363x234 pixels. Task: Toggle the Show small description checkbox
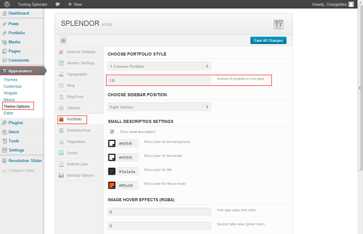112,131
